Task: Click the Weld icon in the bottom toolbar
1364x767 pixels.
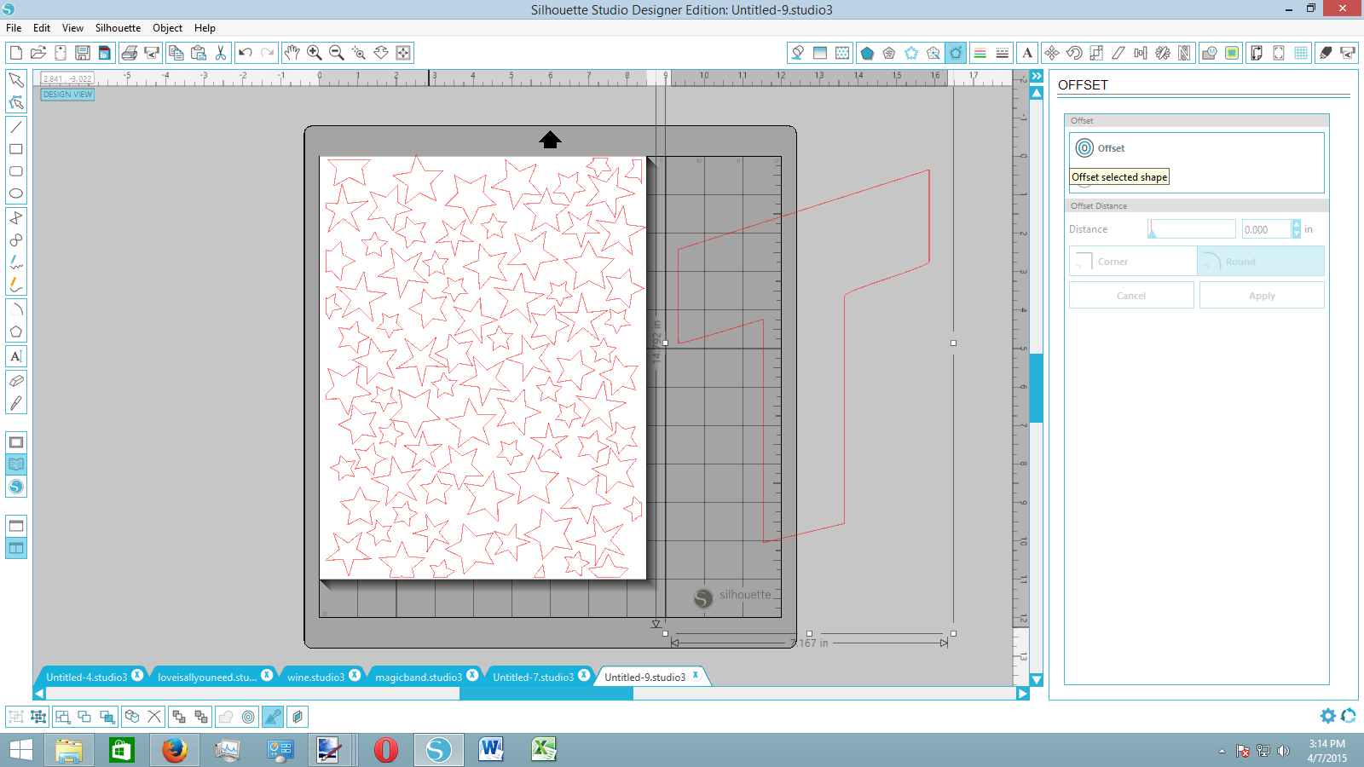Action: point(226,717)
